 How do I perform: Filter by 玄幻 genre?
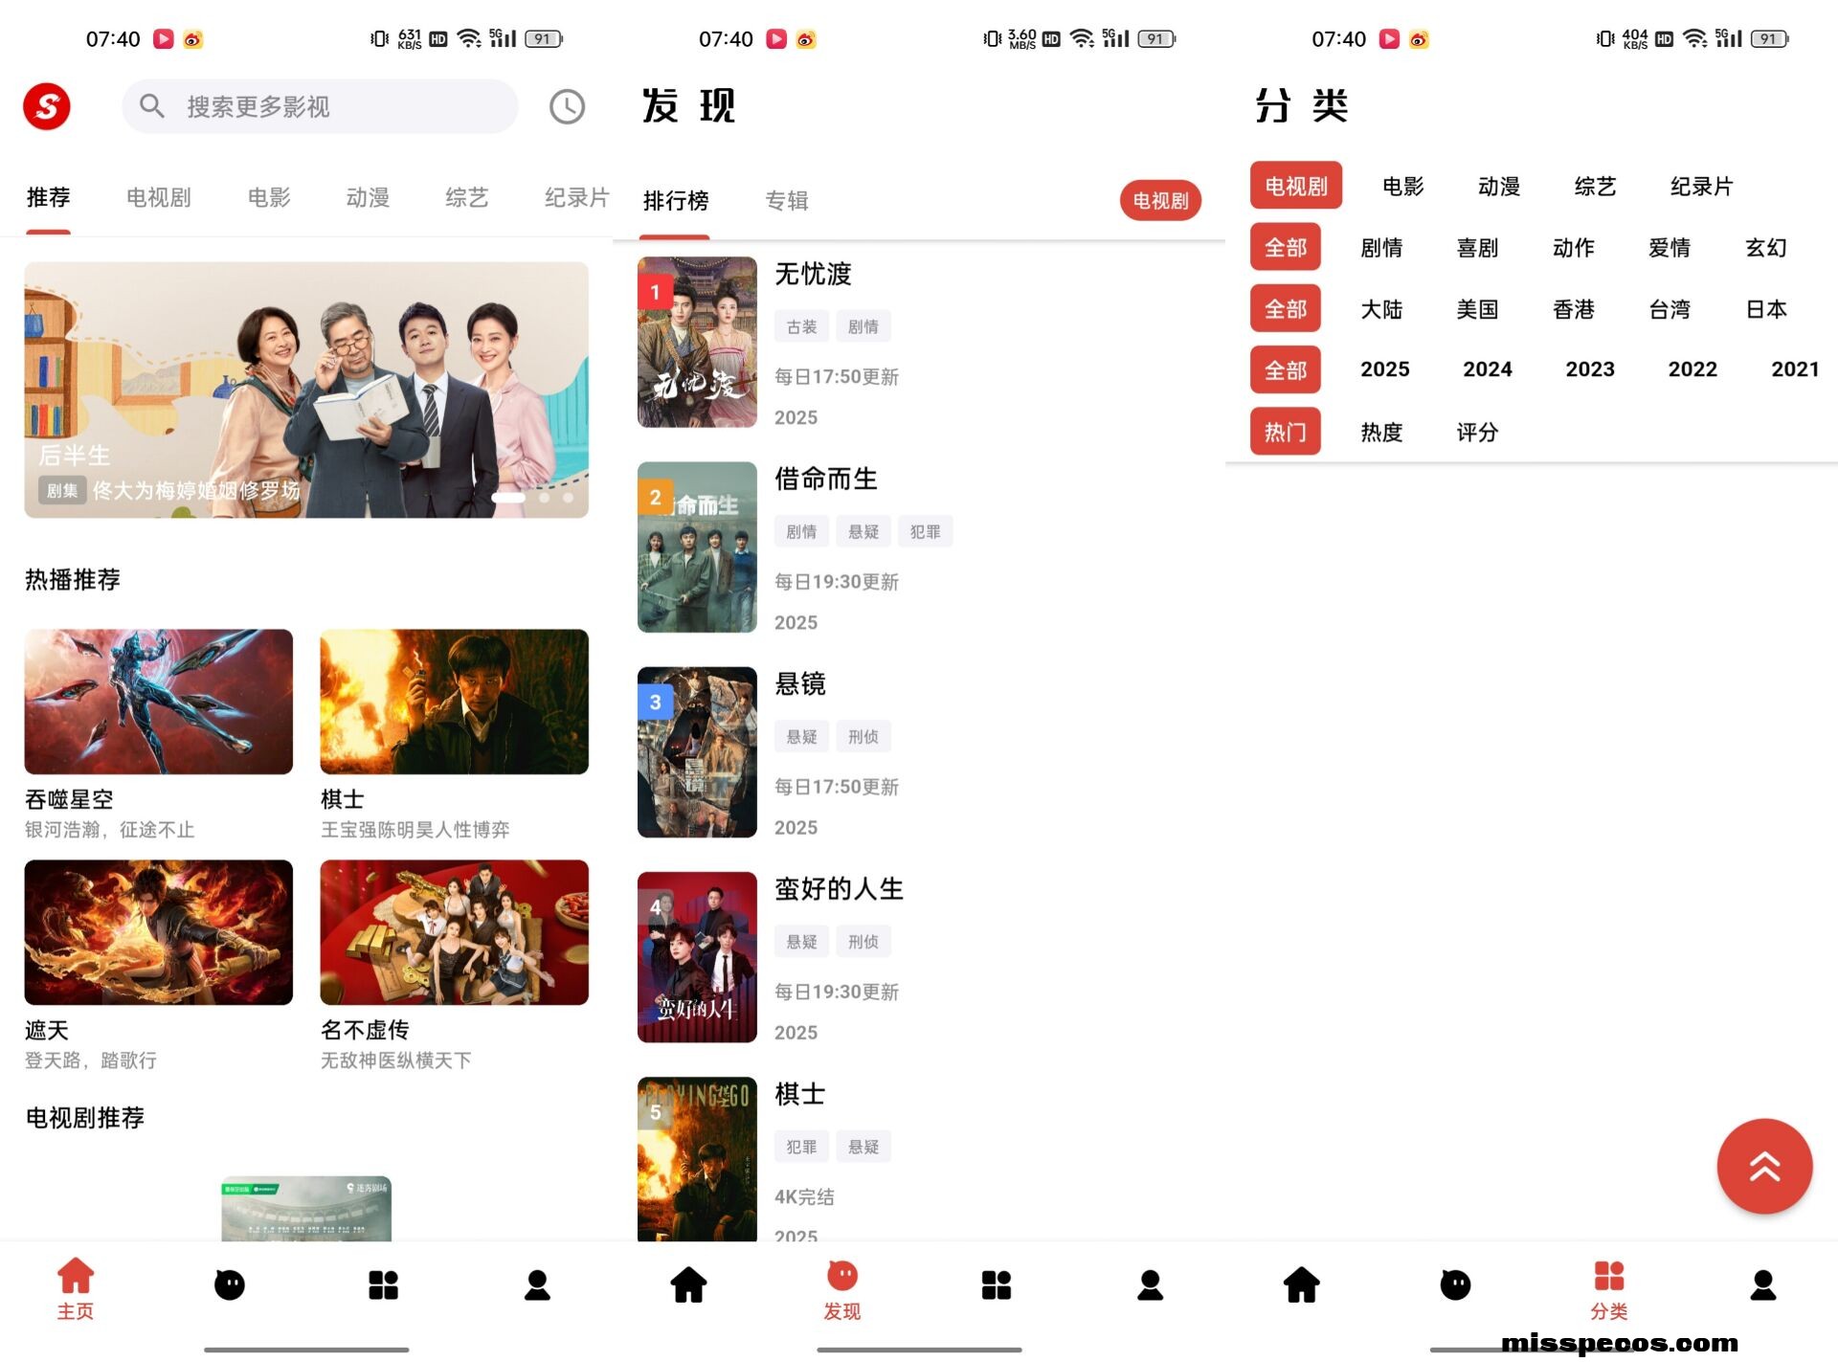[x=1766, y=247]
